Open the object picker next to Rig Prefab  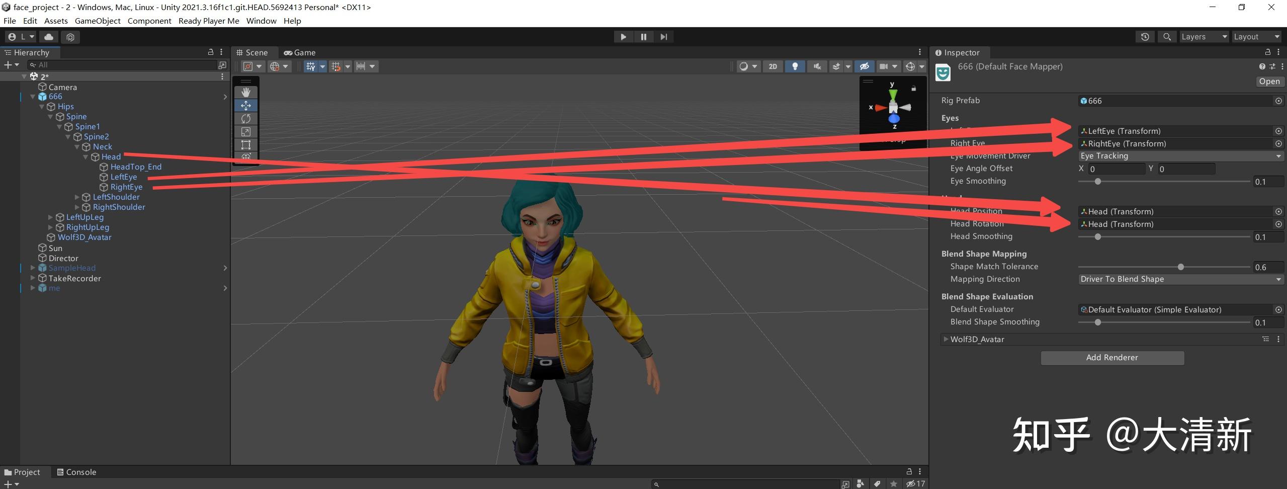tap(1278, 100)
